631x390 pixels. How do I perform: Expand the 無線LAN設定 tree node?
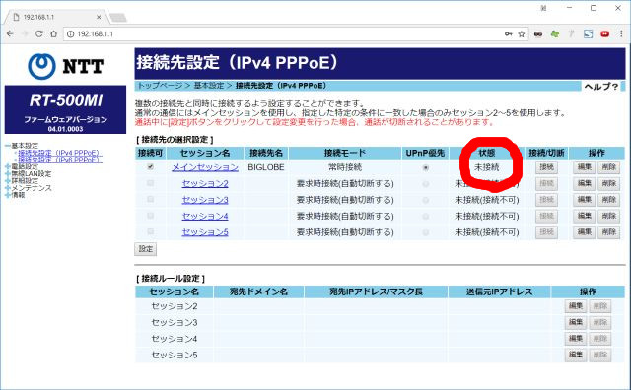tap(8, 173)
